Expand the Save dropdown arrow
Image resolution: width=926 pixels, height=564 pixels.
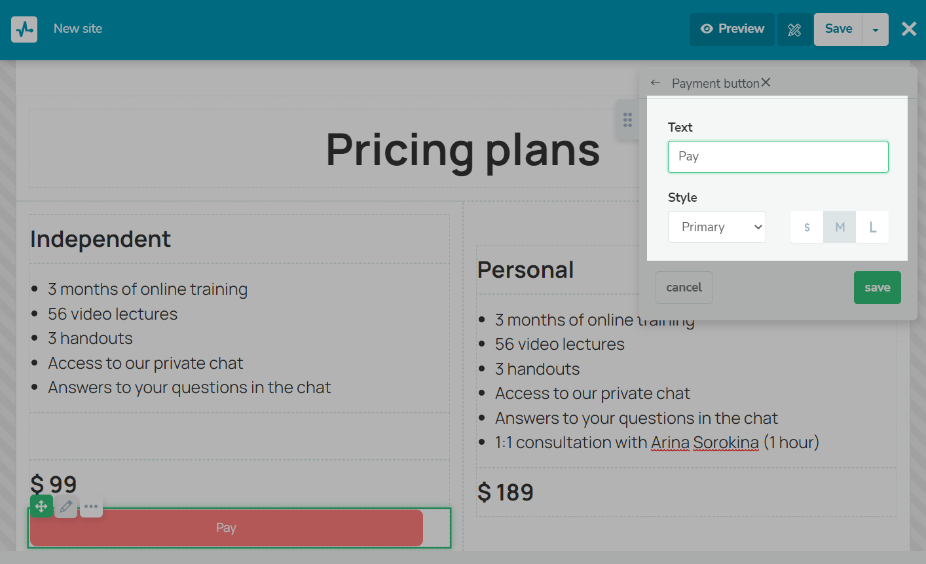(x=876, y=29)
